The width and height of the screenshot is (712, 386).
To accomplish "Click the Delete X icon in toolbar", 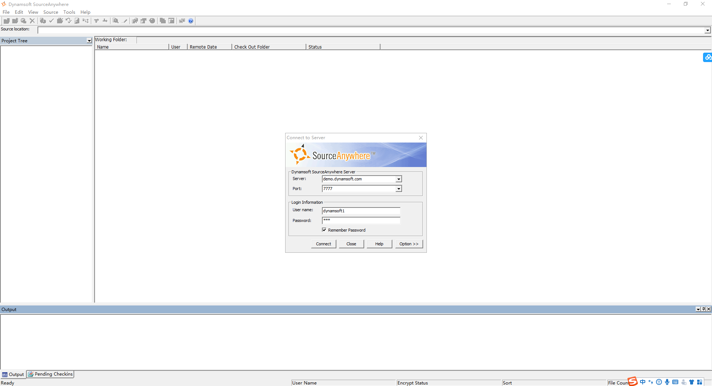I will 32,21.
